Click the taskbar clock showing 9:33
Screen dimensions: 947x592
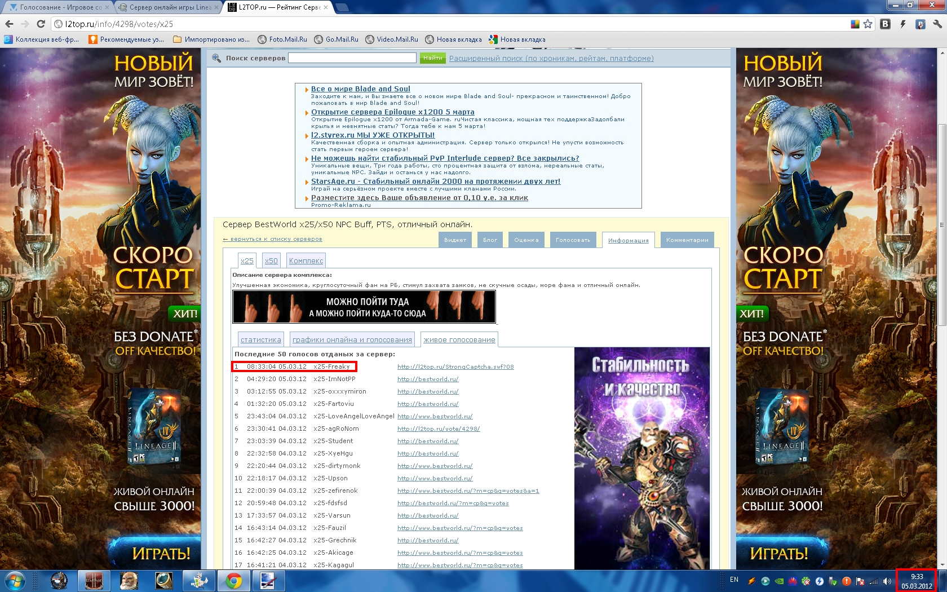(x=917, y=581)
